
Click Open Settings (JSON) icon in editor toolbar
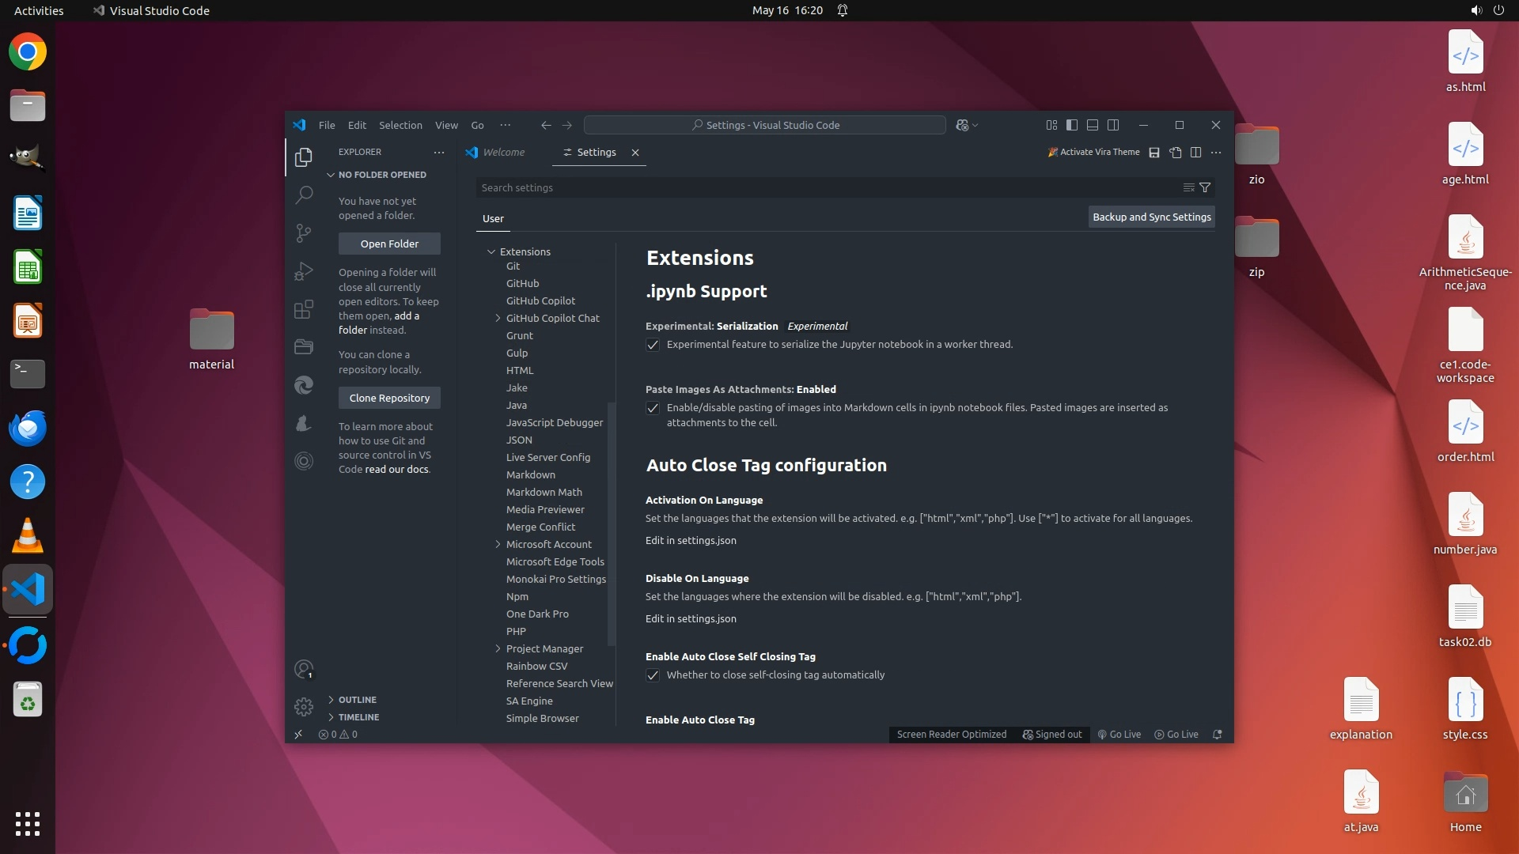pyautogui.click(x=1176, y=153)
